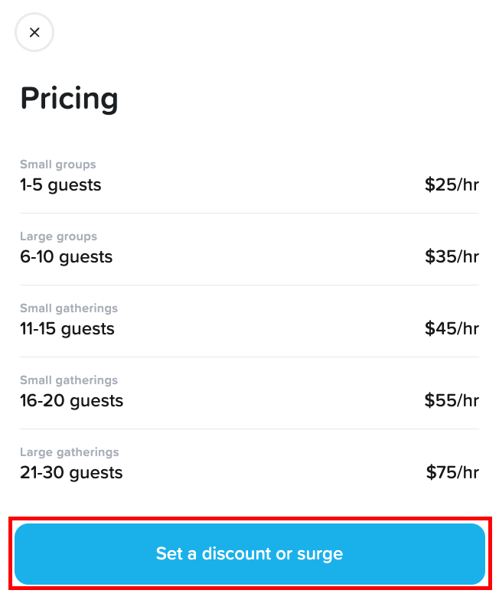Click the $35/hr rate
Viewport: 499px width, 600px height.
point(452,257)
